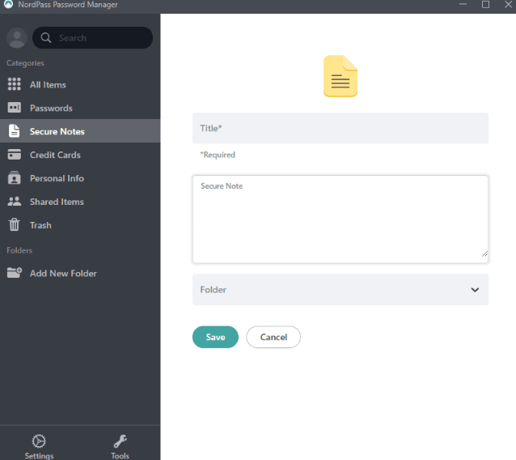
Task: Click the Secure Notes document icon
Action: 14,131
